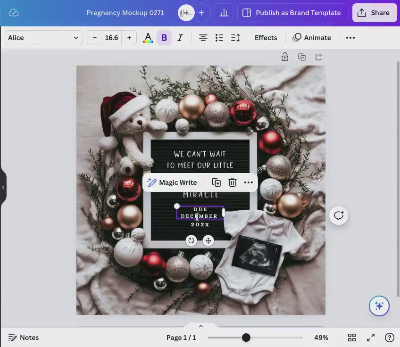400x347 pixels.
Task: Lock the page using padlock icon
Action: click(285, 57)
